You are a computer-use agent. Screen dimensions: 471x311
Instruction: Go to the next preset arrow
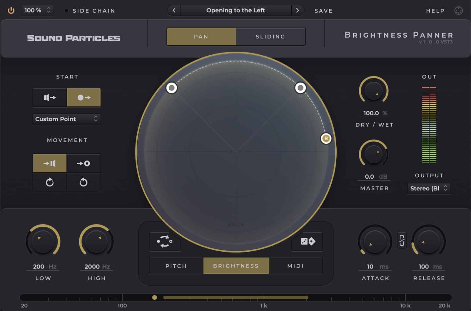pos(298,10)
